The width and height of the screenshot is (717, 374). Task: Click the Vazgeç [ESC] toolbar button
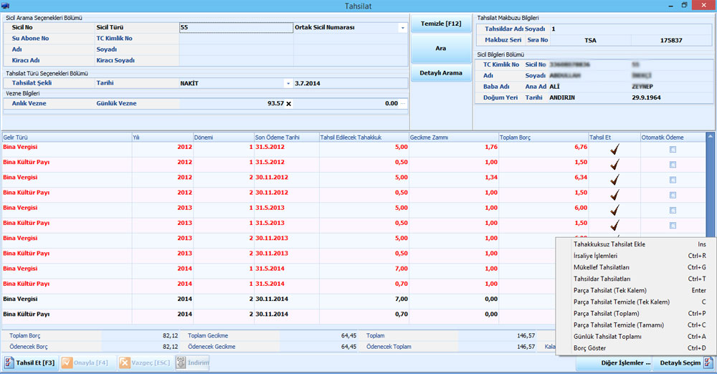tap(146, 363)
